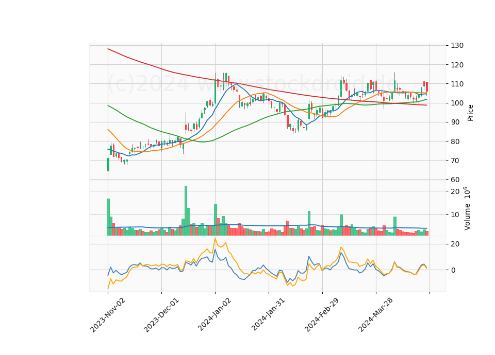The width and height of the screenshot is (495, 355).
Task: Click the 10 tick on volume axis
Action: tap(455, 215)
